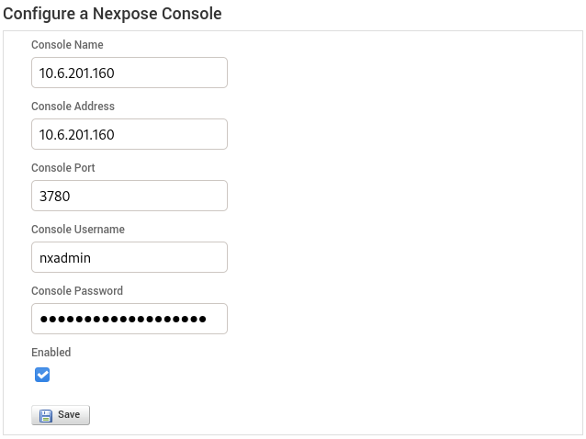Click the "Console Username" label

(78, 230)
